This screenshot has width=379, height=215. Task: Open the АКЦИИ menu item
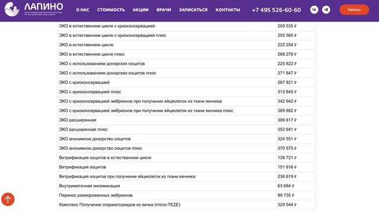coord(140,10)
